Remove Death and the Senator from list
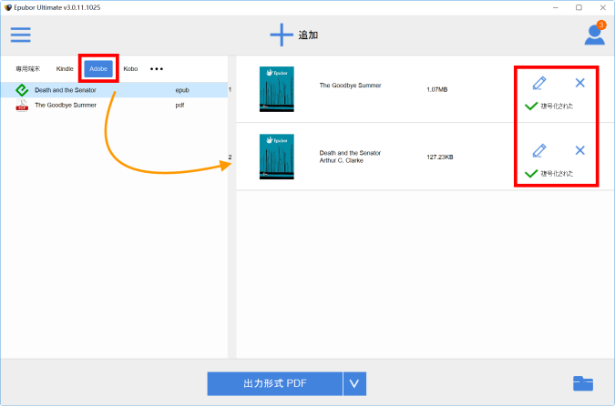The image size is (615, 406). click(579, 150)
